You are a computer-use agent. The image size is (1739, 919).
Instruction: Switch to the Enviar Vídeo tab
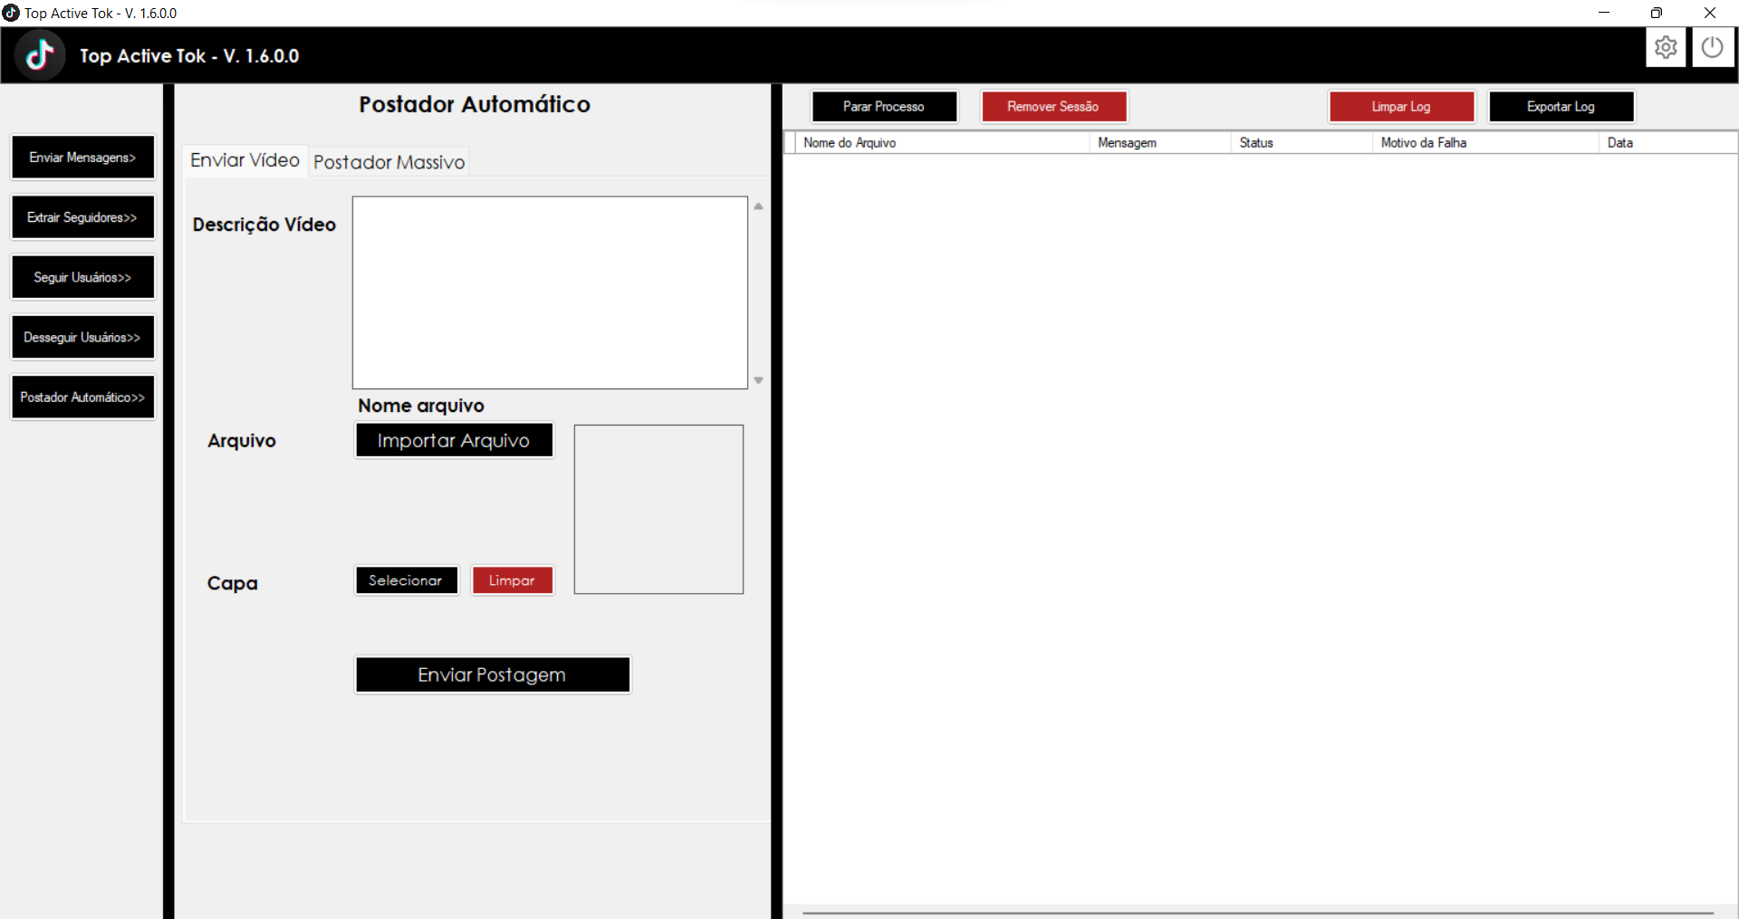[x=244, y=159]
